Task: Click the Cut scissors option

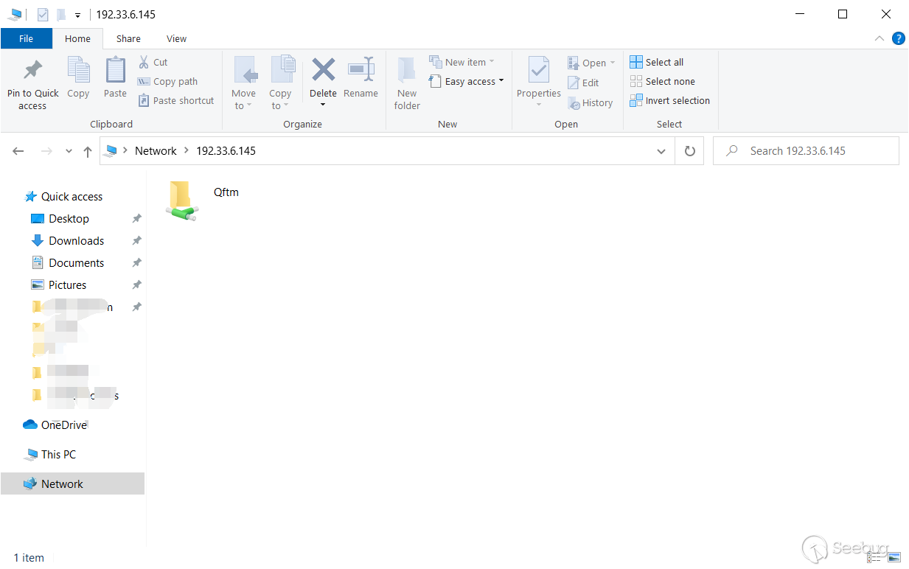Action: click(153, 63)
